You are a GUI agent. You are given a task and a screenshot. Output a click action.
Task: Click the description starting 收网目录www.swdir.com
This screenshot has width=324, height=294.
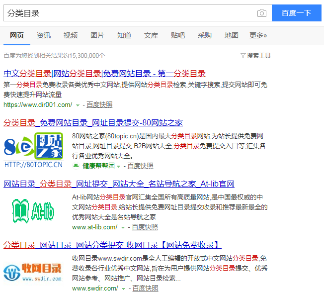(x=169, y=268)
